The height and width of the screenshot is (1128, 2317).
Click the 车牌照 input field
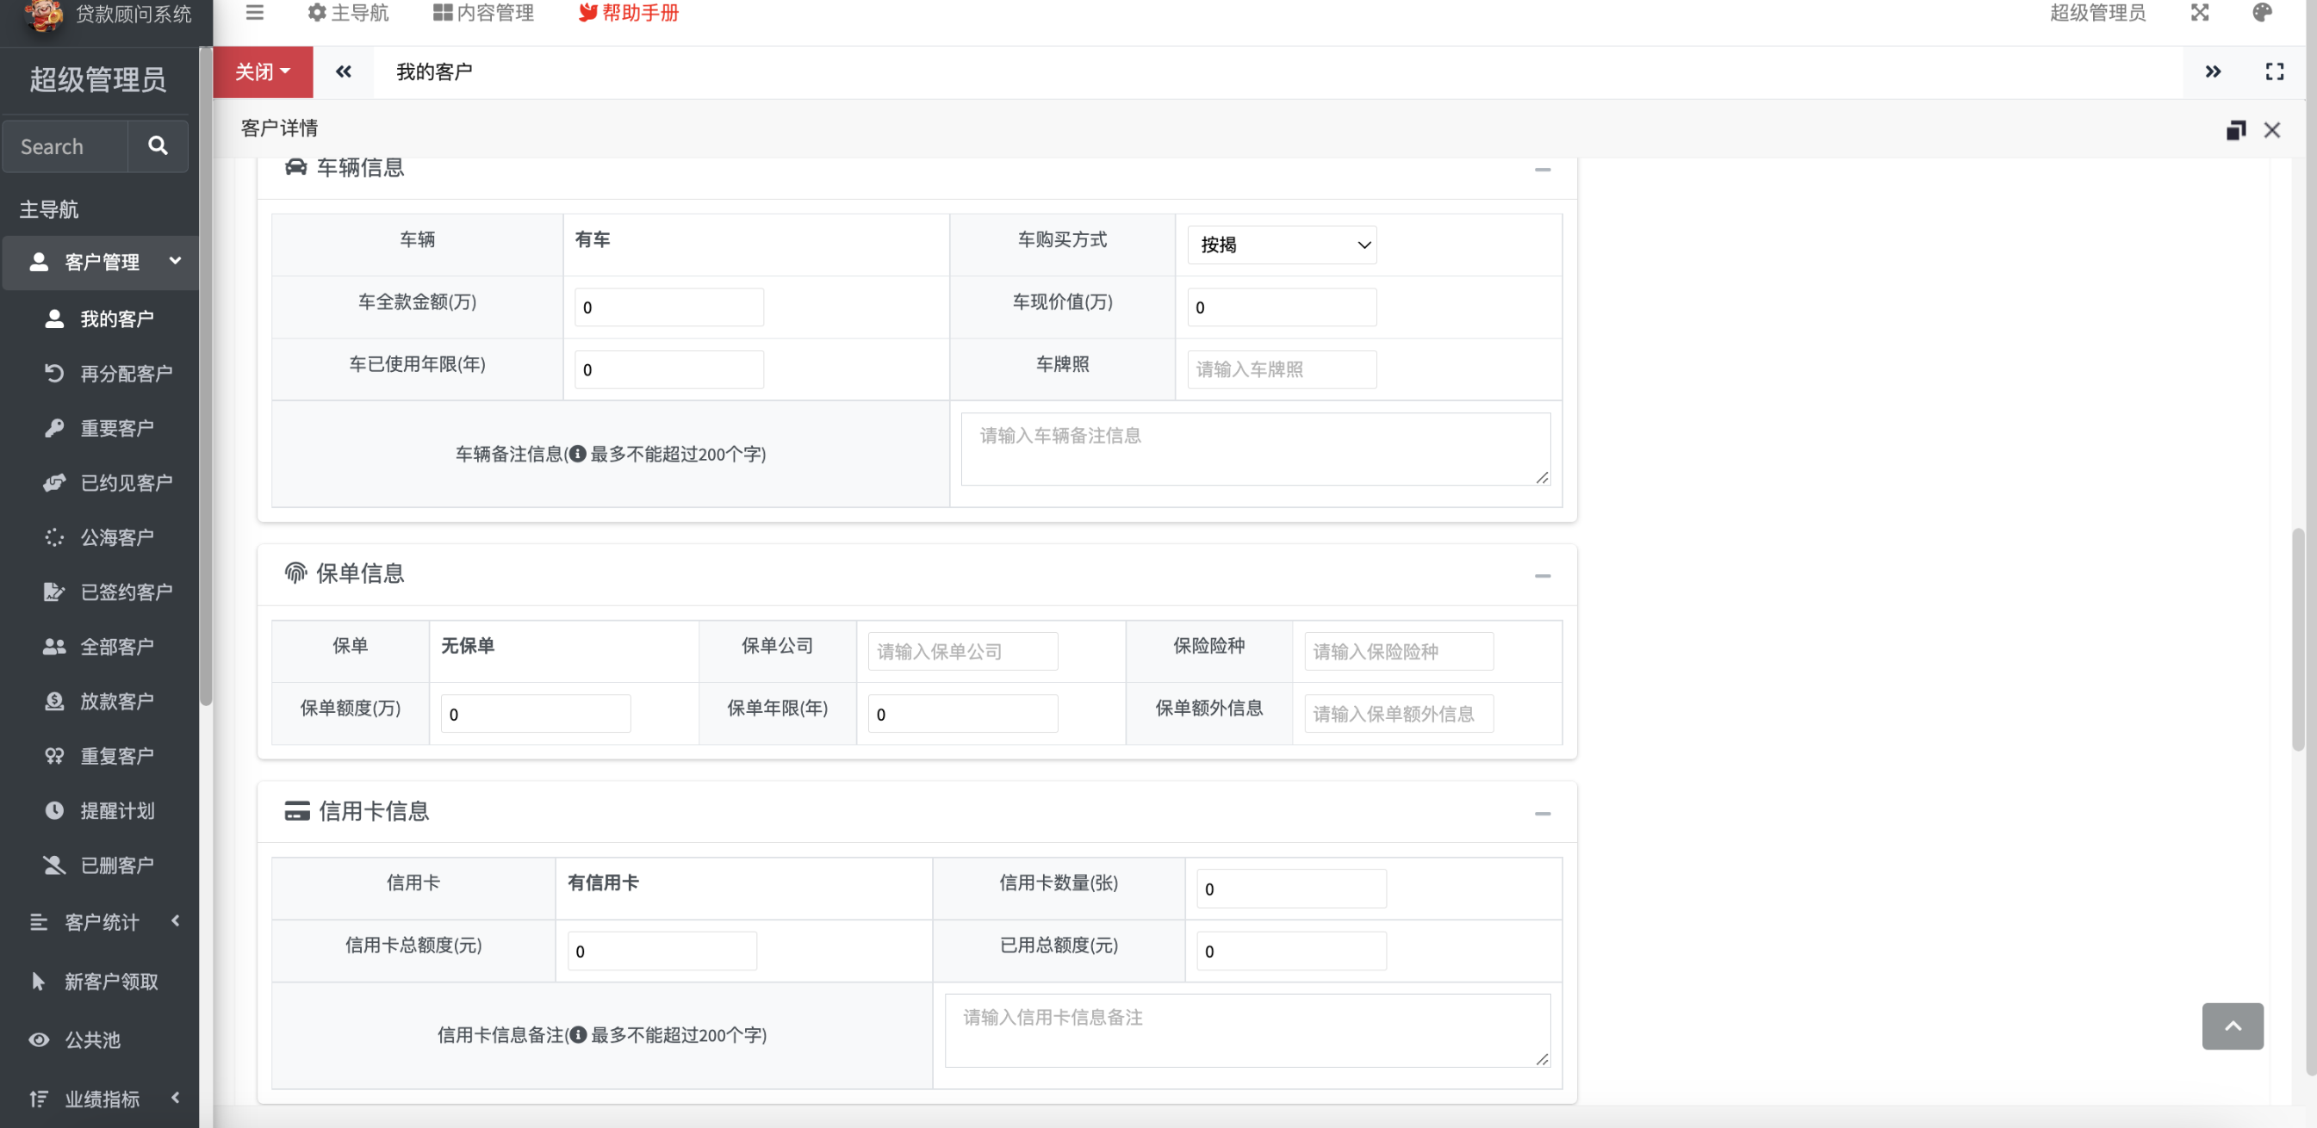point(1281,369)
